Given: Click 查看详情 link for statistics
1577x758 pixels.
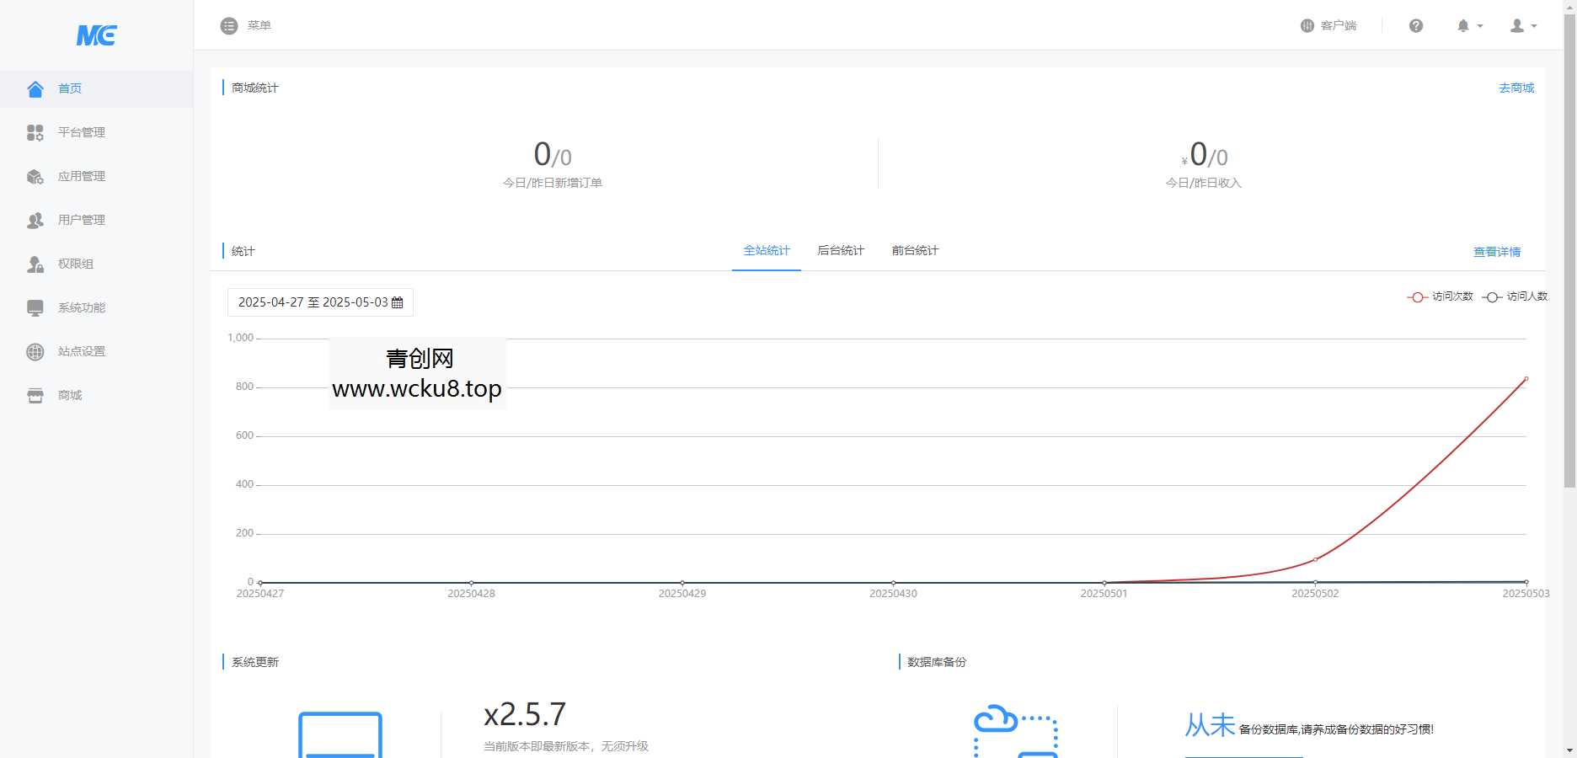Looking at the screenshot, I should click(1497, 252).
